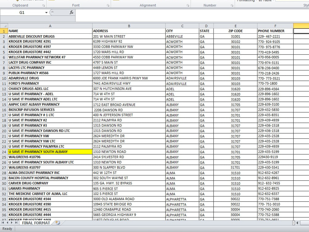The width and height of the screenshot is (309, 232).
Task: Click phone number 770-752-5388
Action: point(275,215)
